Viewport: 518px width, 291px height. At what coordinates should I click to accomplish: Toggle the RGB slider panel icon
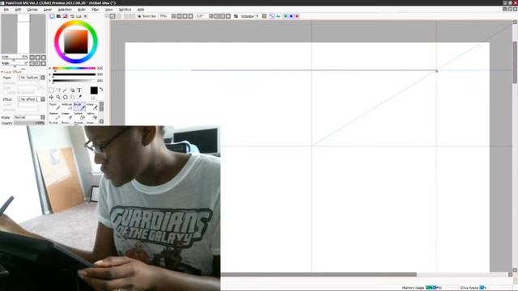pos(59,16)
